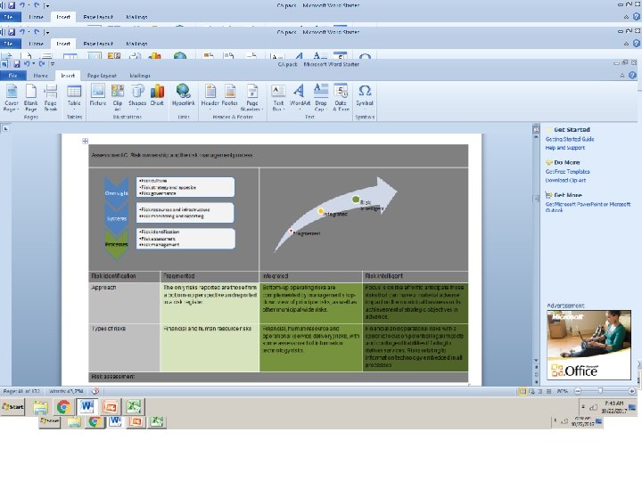Insert Date & Time
Screen dimensions: 642x481
pos(341,97)
